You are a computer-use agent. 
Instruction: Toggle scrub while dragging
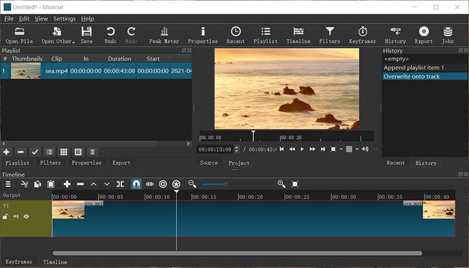149,184
